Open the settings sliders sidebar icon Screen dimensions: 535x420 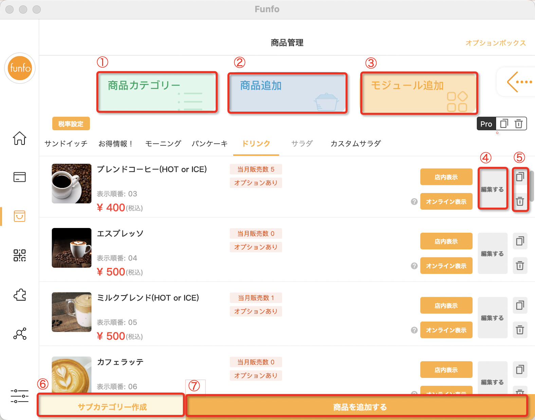(19, 396)
